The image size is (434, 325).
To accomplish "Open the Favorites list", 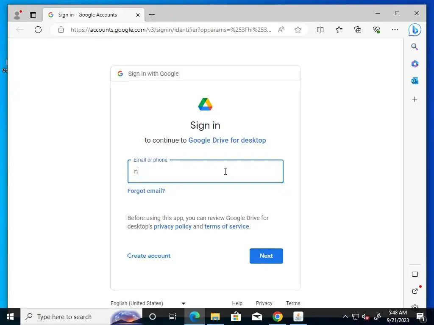I will 339,30.
